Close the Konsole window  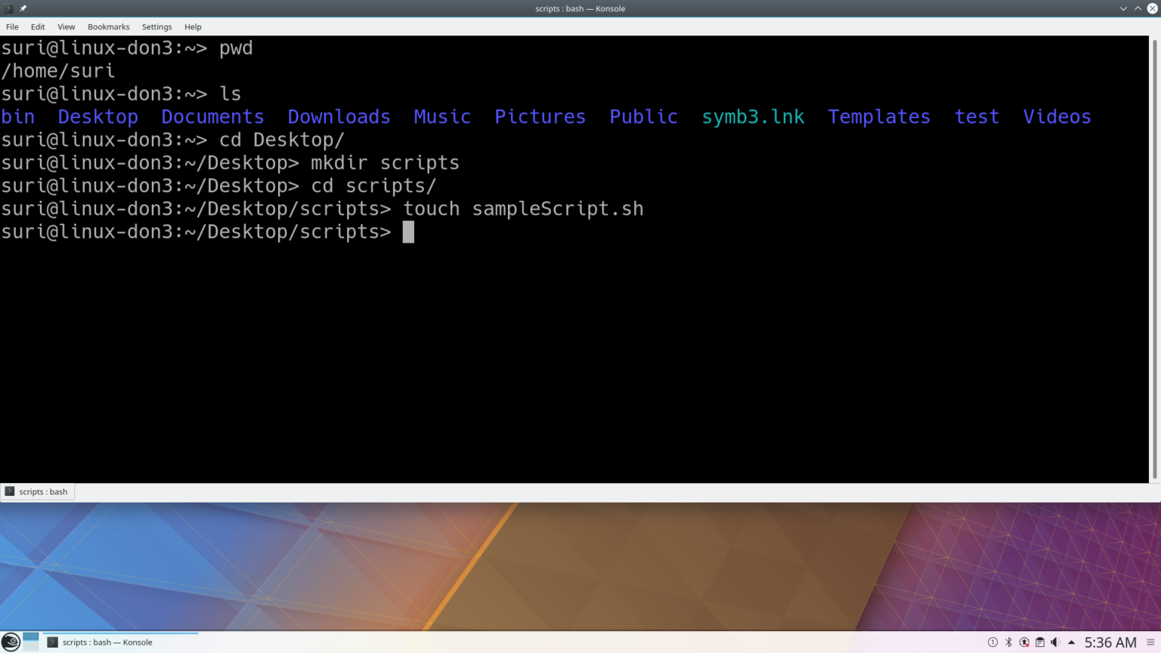click(1153, 8)
